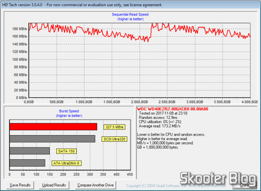Click the SCSI Ultra320 label

tap(114, 139)
